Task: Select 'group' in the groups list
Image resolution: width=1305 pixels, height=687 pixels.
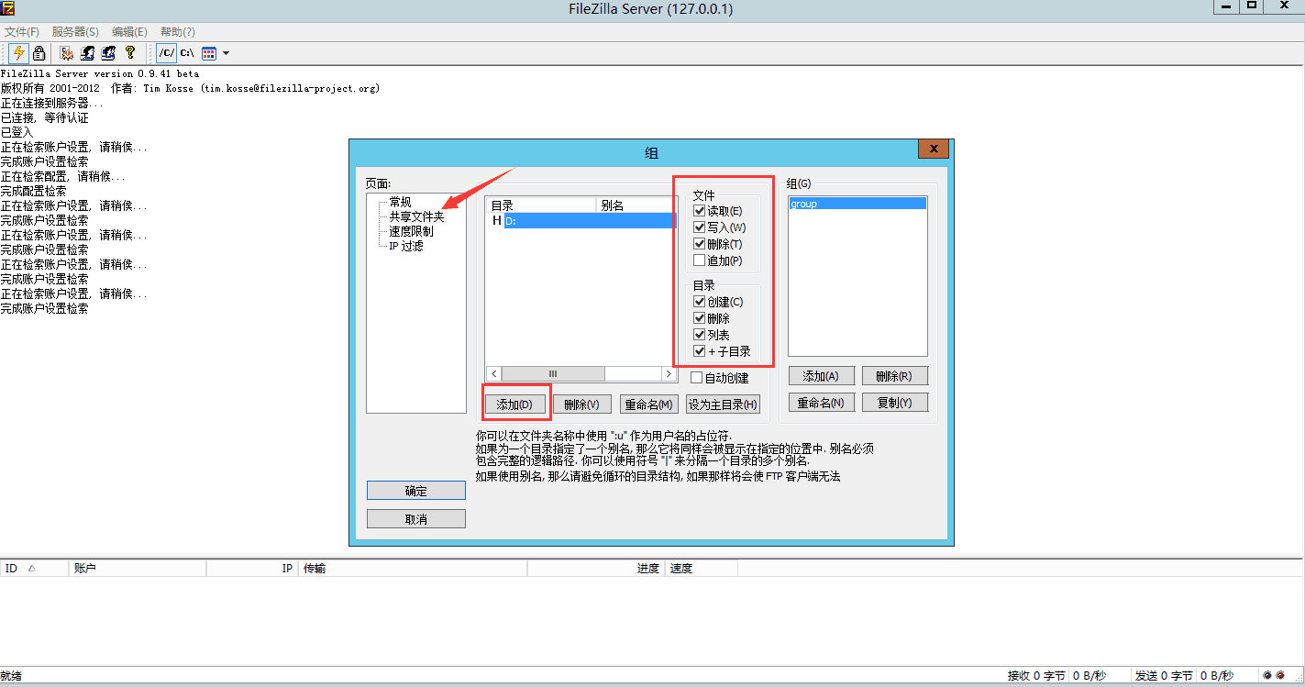Action: point(857,204)
